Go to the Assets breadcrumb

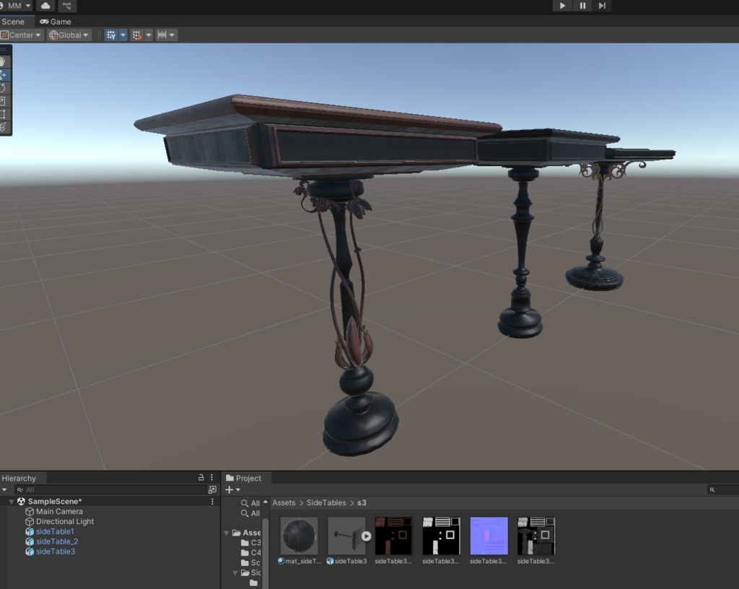coord(284,503)
